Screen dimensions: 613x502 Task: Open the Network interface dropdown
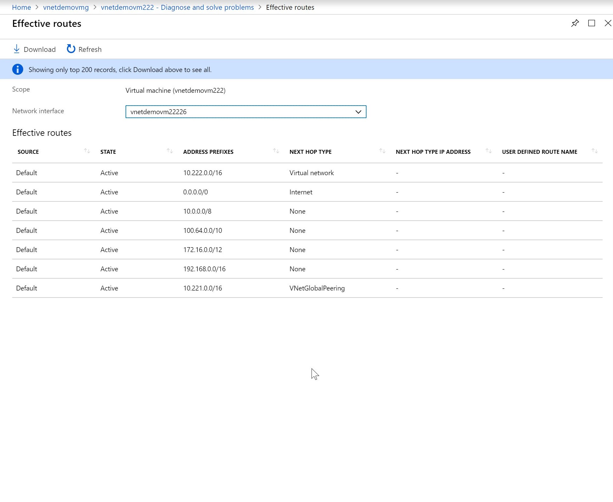[x=246, y=112]
